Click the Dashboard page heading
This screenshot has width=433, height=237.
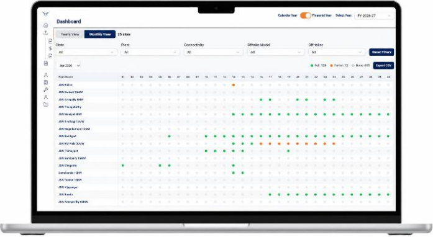pos(69,22)
